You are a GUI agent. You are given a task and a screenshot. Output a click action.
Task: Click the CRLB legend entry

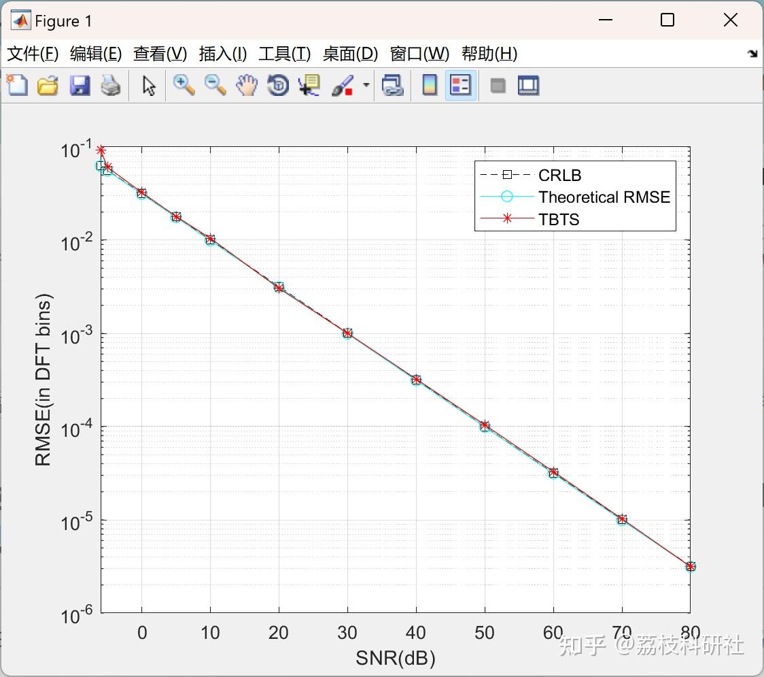coord(559,175)
